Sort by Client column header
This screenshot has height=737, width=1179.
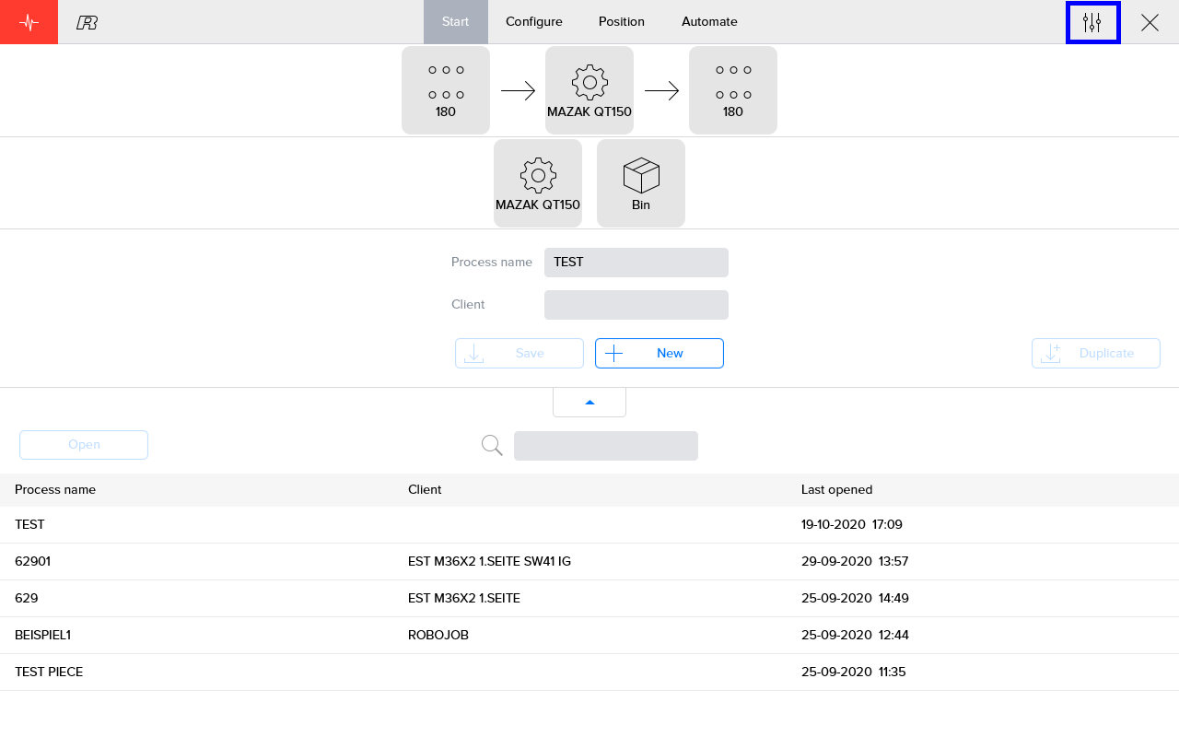coord(425,489)
